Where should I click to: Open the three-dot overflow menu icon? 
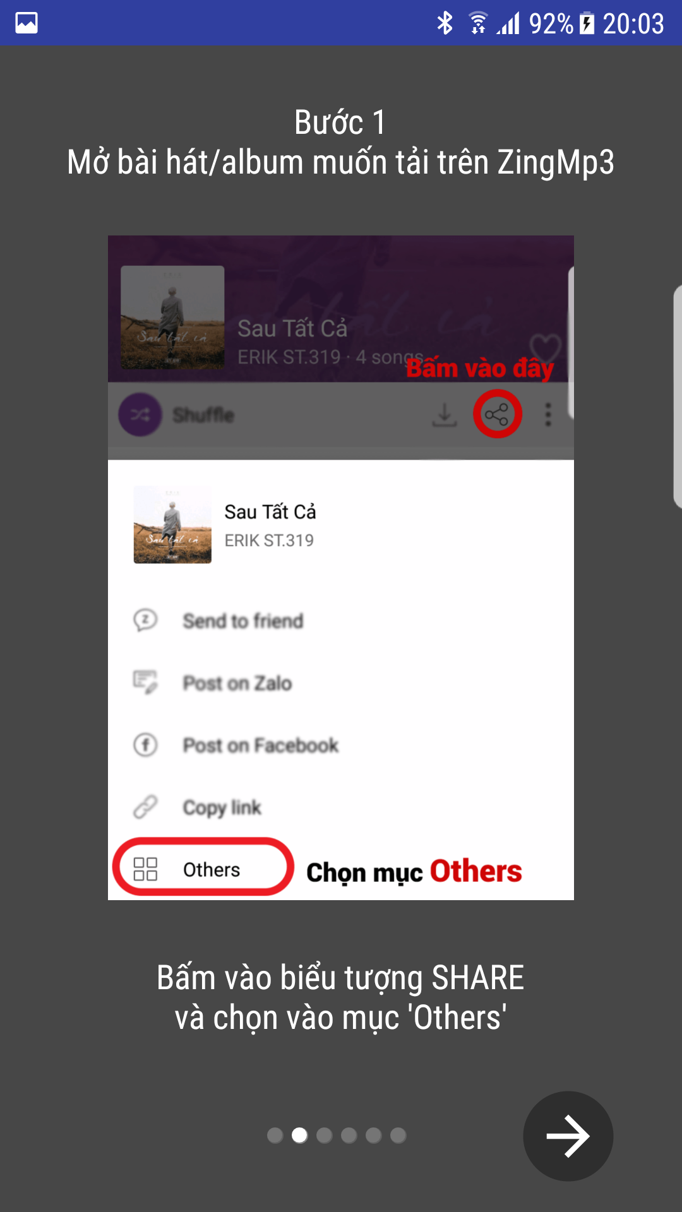[x=548, y=415]
